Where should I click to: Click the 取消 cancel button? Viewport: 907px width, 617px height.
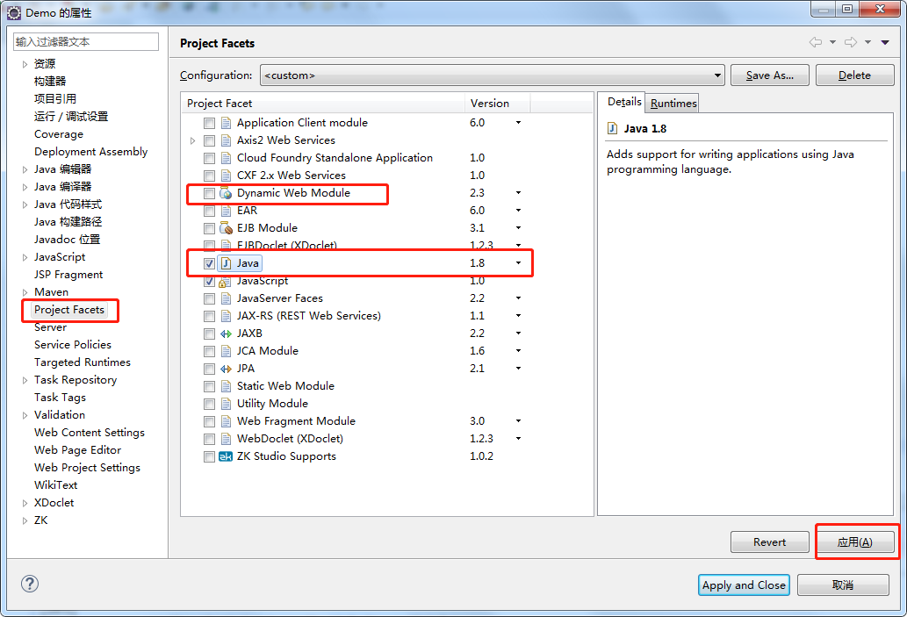tap(843, 585)
